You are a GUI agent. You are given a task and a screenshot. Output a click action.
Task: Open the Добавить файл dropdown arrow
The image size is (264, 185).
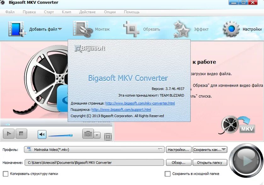[60, 29]
